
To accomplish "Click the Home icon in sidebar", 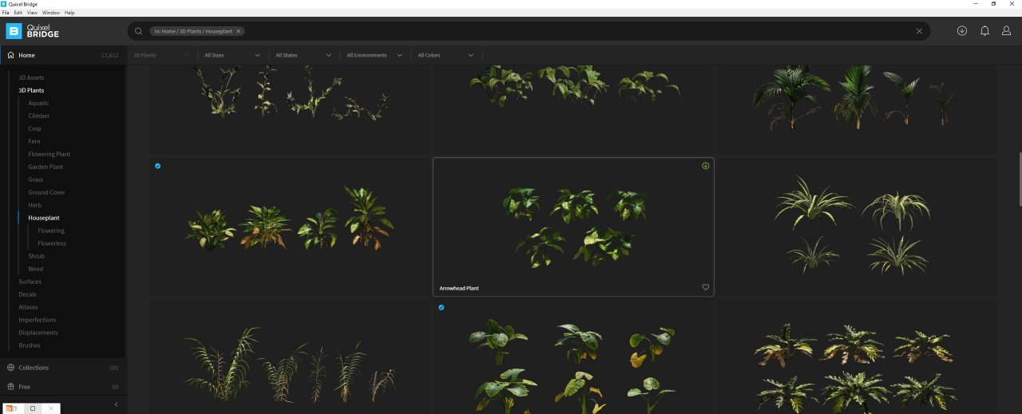I will (11, 55).
